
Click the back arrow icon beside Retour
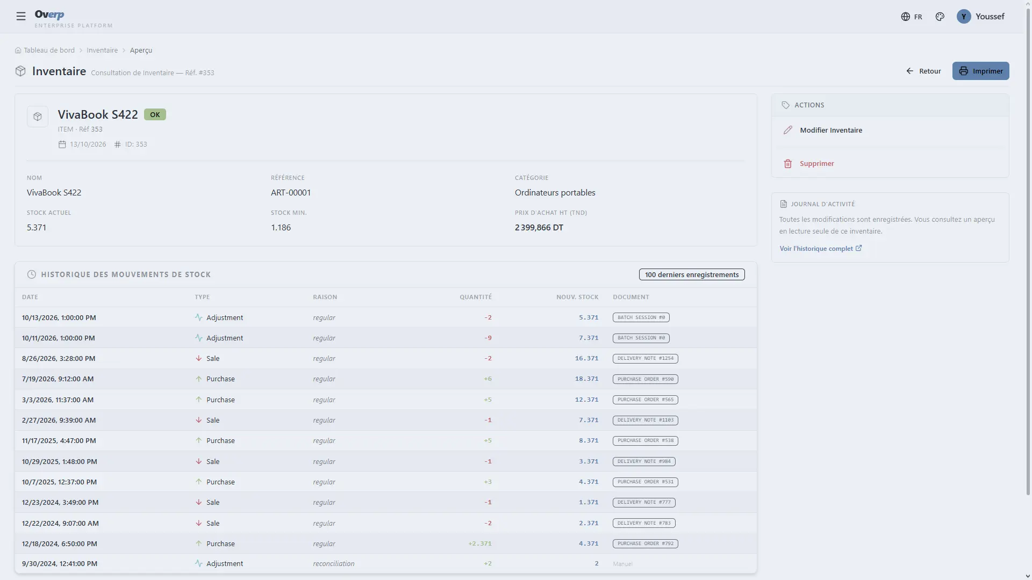(x=909, y=71)
